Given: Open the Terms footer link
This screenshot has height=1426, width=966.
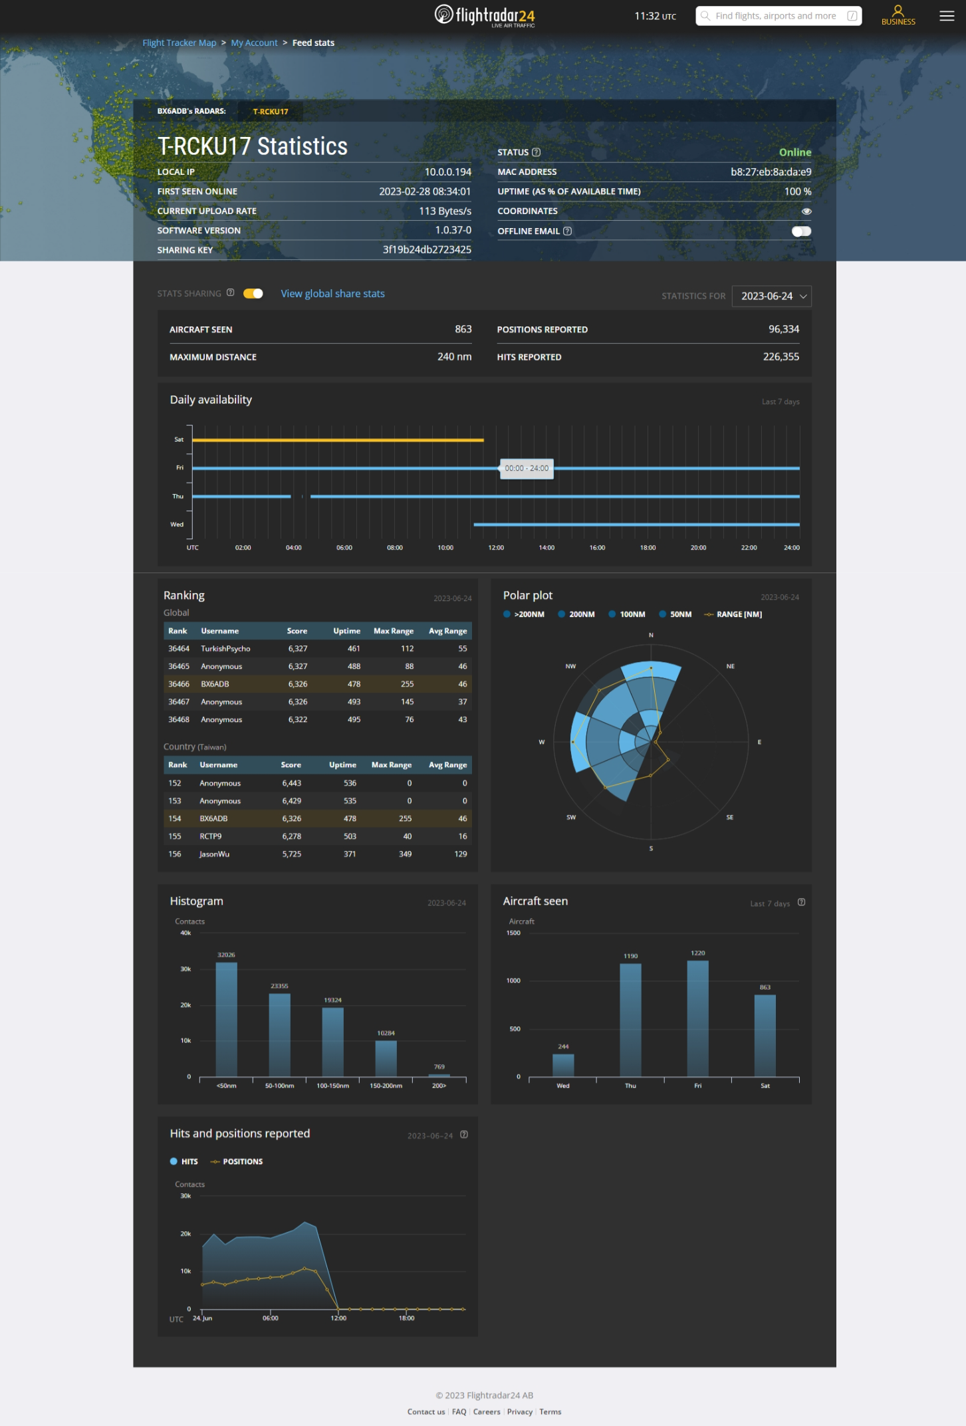Looking at the screenshot, I should tap(550, 1412).
